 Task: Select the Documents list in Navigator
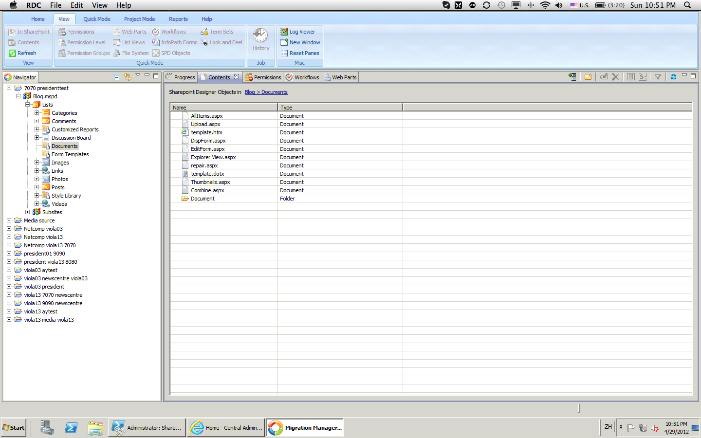pos(65,146)
